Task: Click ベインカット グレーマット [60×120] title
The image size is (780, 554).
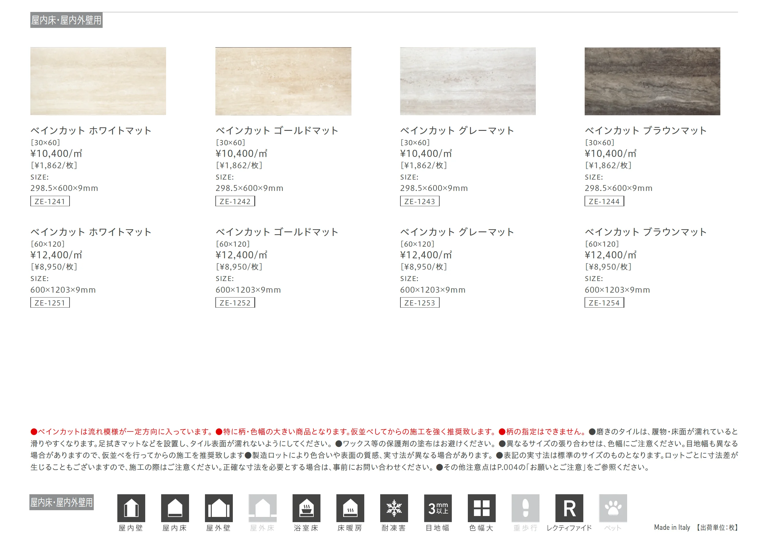Action: [x=457, y=232]
